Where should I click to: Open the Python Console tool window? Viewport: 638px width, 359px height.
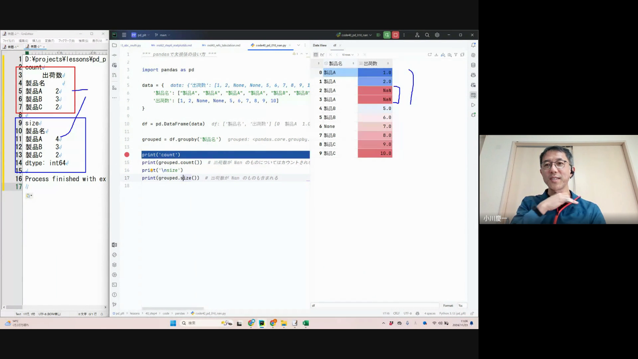(114, 255)
